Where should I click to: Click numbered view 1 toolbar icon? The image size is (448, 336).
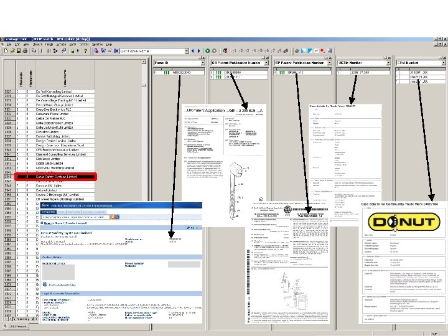(x=234, y=51)
